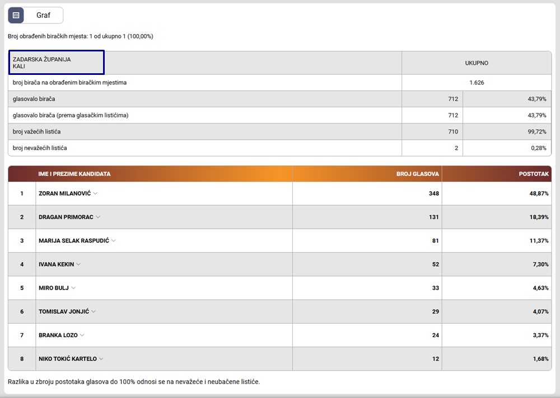The height and width of the screenshot is (398, 560).
Task: Click the 'glasovalo birača' row label
Action: pyautogui.click(x=34, y=99)
